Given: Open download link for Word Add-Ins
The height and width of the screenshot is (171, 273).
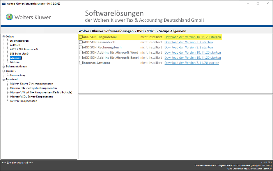Looking at the screenshot, I should [193, 53].
